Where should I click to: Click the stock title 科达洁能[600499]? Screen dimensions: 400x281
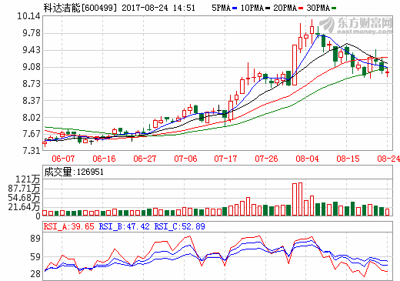tap(80, 8)
